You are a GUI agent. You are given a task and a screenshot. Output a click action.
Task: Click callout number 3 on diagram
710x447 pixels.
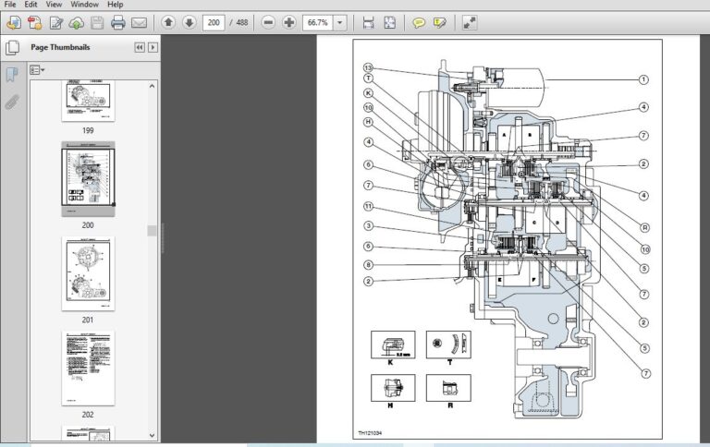tap(368, 225)
